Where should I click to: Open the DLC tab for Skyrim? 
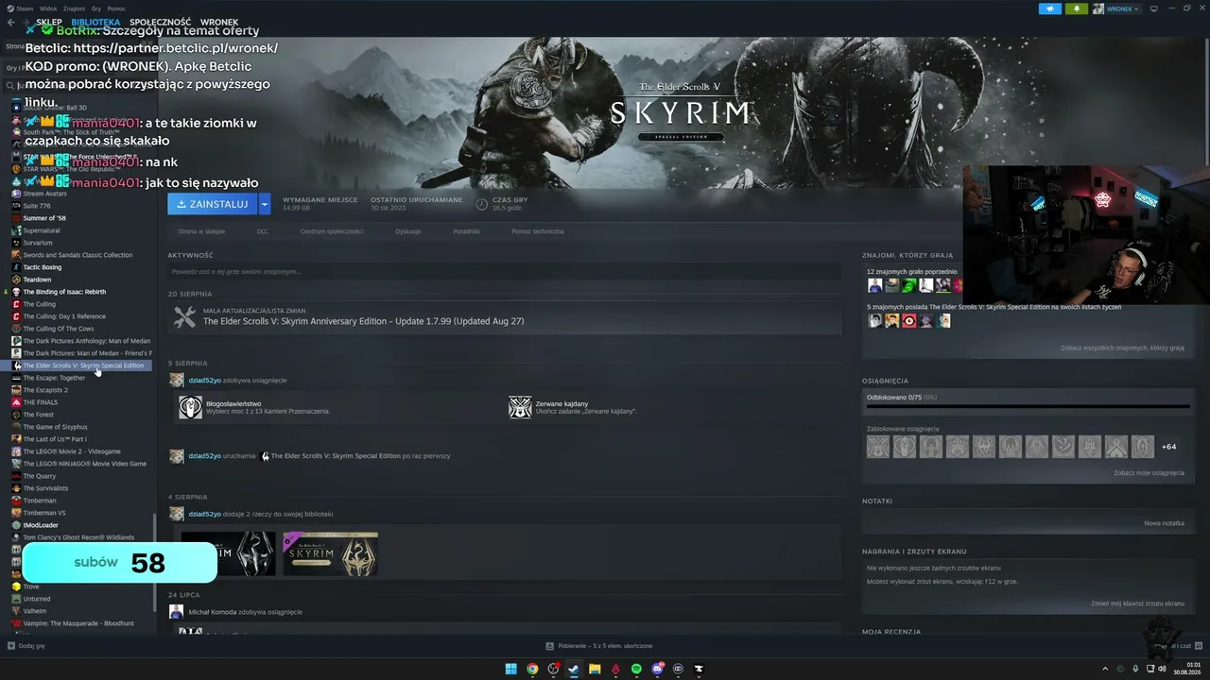(x=263, y=231)
